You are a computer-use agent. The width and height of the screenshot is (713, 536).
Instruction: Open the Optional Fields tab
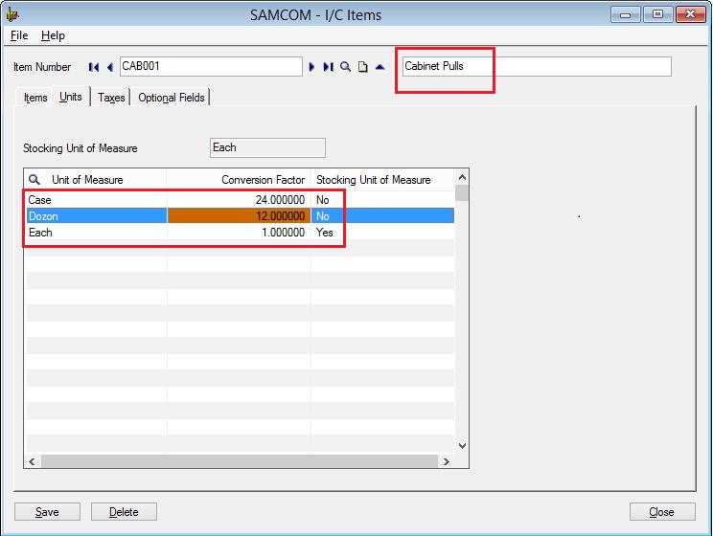171,98
